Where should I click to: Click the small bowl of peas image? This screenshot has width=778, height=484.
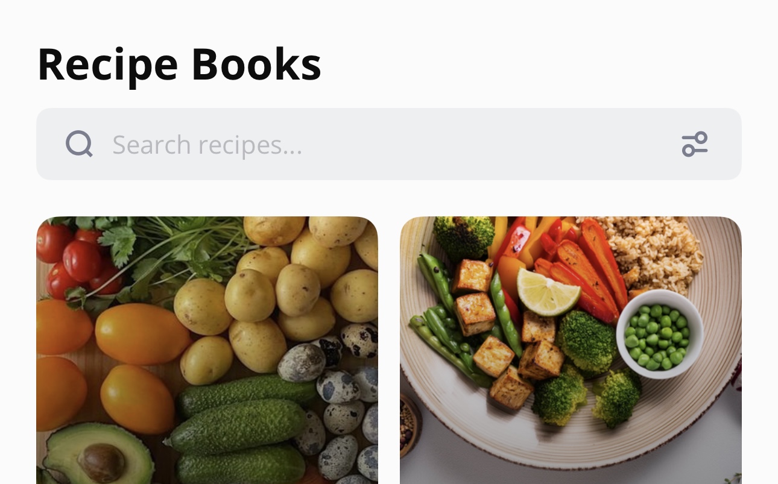pyautogui.click(x=660, y=334)
